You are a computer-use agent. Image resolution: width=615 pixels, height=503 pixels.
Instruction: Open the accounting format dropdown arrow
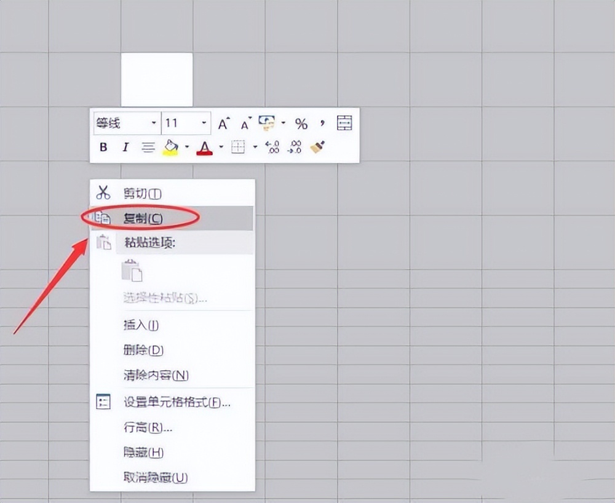[x=283, y=123]
